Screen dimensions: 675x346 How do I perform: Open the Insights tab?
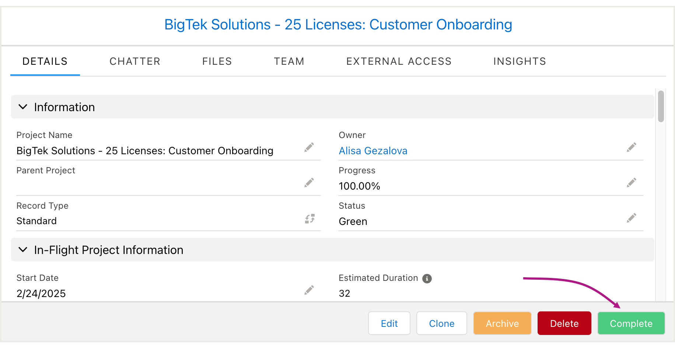520,61
